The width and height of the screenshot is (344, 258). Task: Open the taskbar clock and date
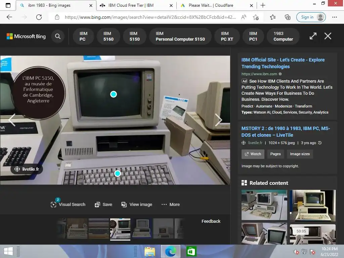pos(329,251)
